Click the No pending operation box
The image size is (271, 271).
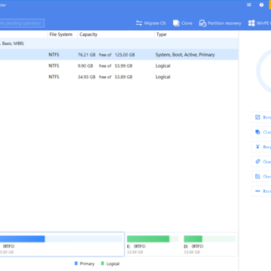click(x=22, y=23)
